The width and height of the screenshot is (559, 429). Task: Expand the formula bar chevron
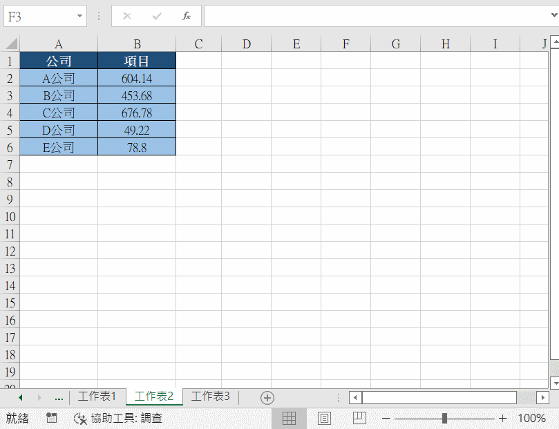pos(554,15)
